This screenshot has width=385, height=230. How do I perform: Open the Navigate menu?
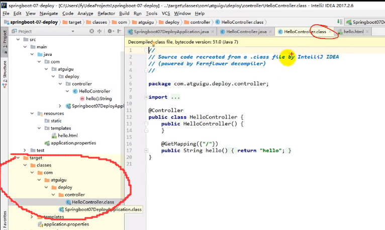tap(49, 14)
